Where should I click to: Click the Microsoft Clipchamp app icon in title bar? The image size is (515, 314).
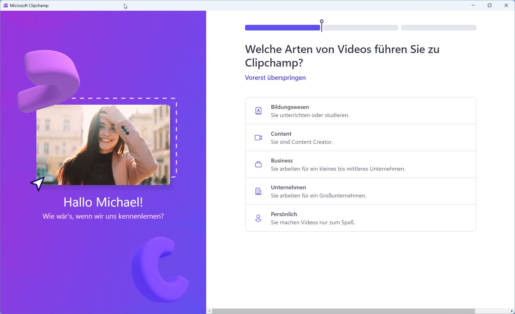coord(5,5)
